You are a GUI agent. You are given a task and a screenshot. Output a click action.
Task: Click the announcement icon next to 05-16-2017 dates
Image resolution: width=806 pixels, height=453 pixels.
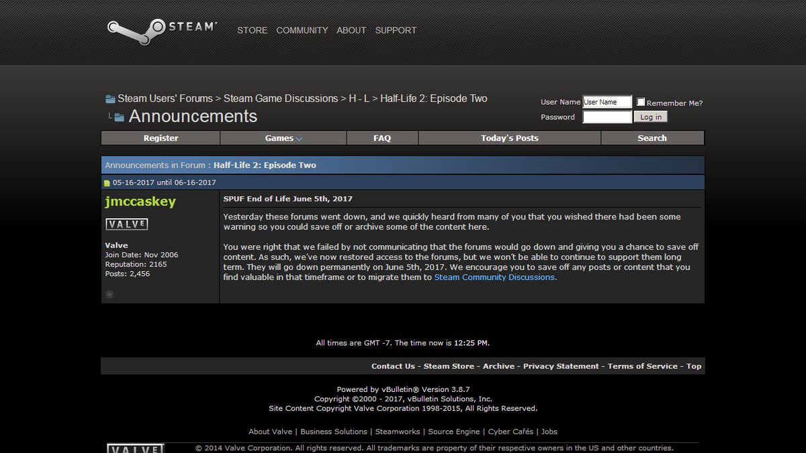[x=107, y=183]
